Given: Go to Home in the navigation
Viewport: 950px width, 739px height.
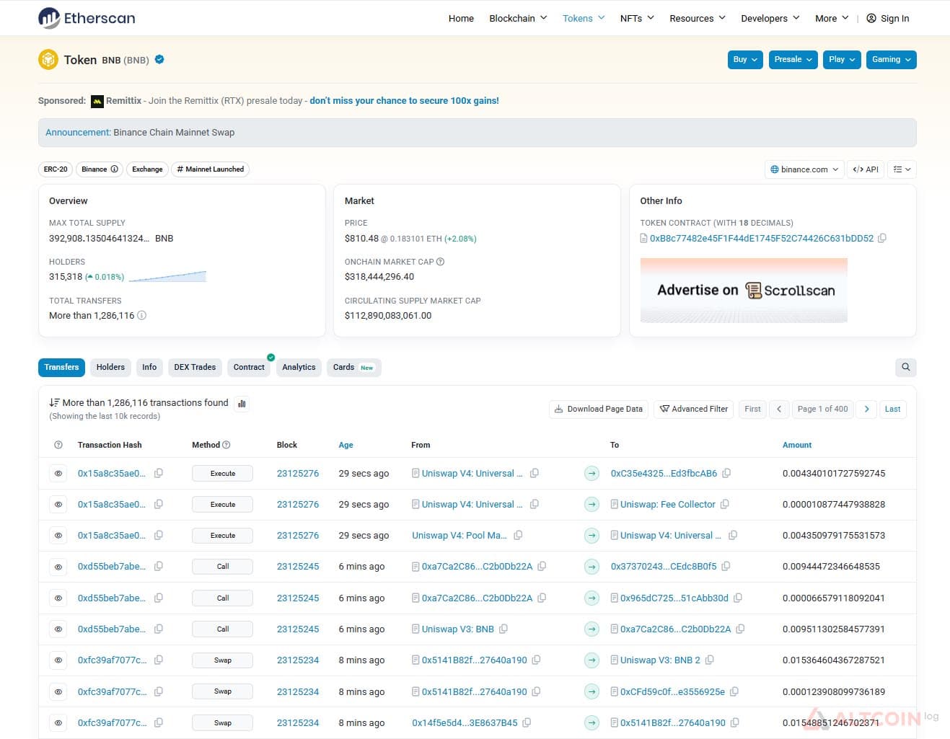Looking at the screenshot, I should [461, 18].
